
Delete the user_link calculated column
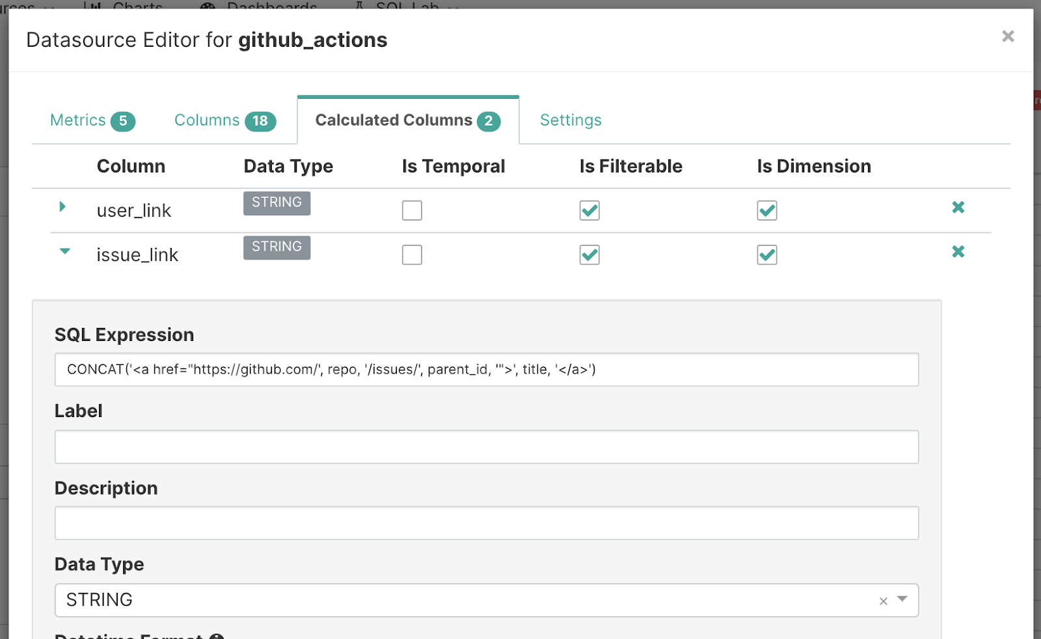pos(958,208)
